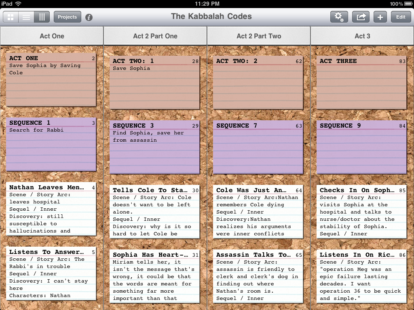
Task: Open the project info icon
Action: pos(89,17)
